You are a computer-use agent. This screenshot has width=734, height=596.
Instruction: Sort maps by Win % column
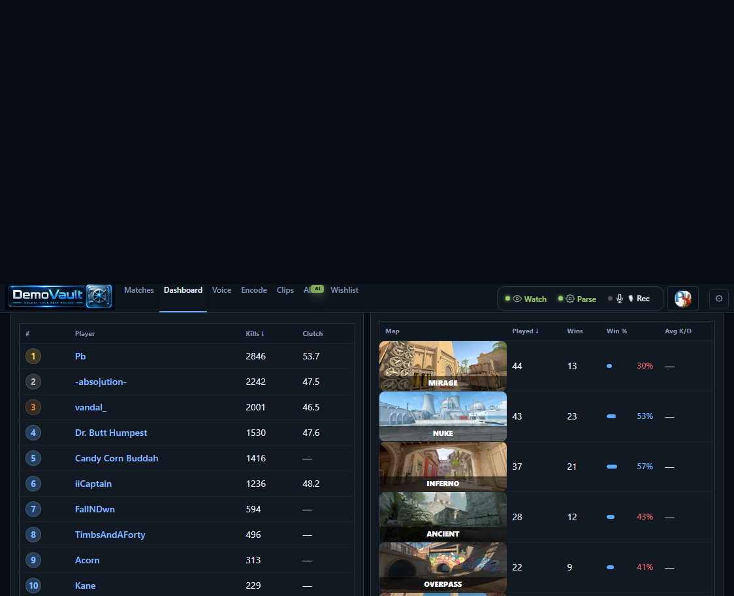pos(616,331)
